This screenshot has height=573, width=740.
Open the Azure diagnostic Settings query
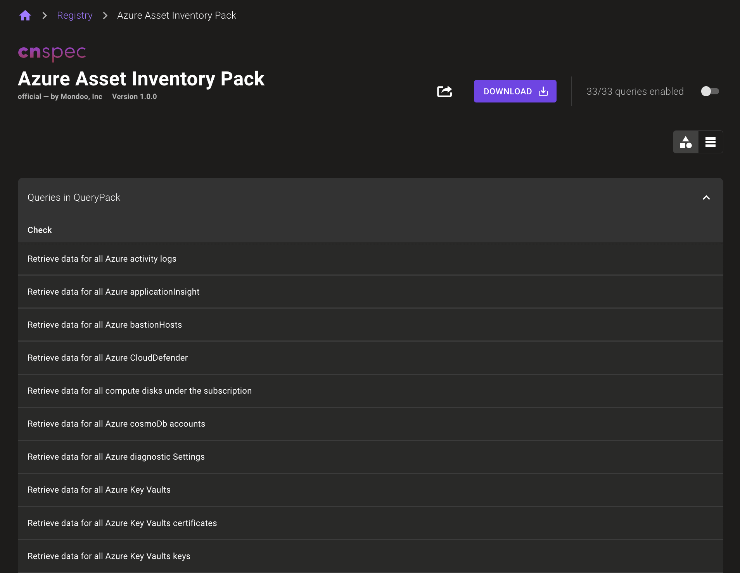tap(370, 457)
